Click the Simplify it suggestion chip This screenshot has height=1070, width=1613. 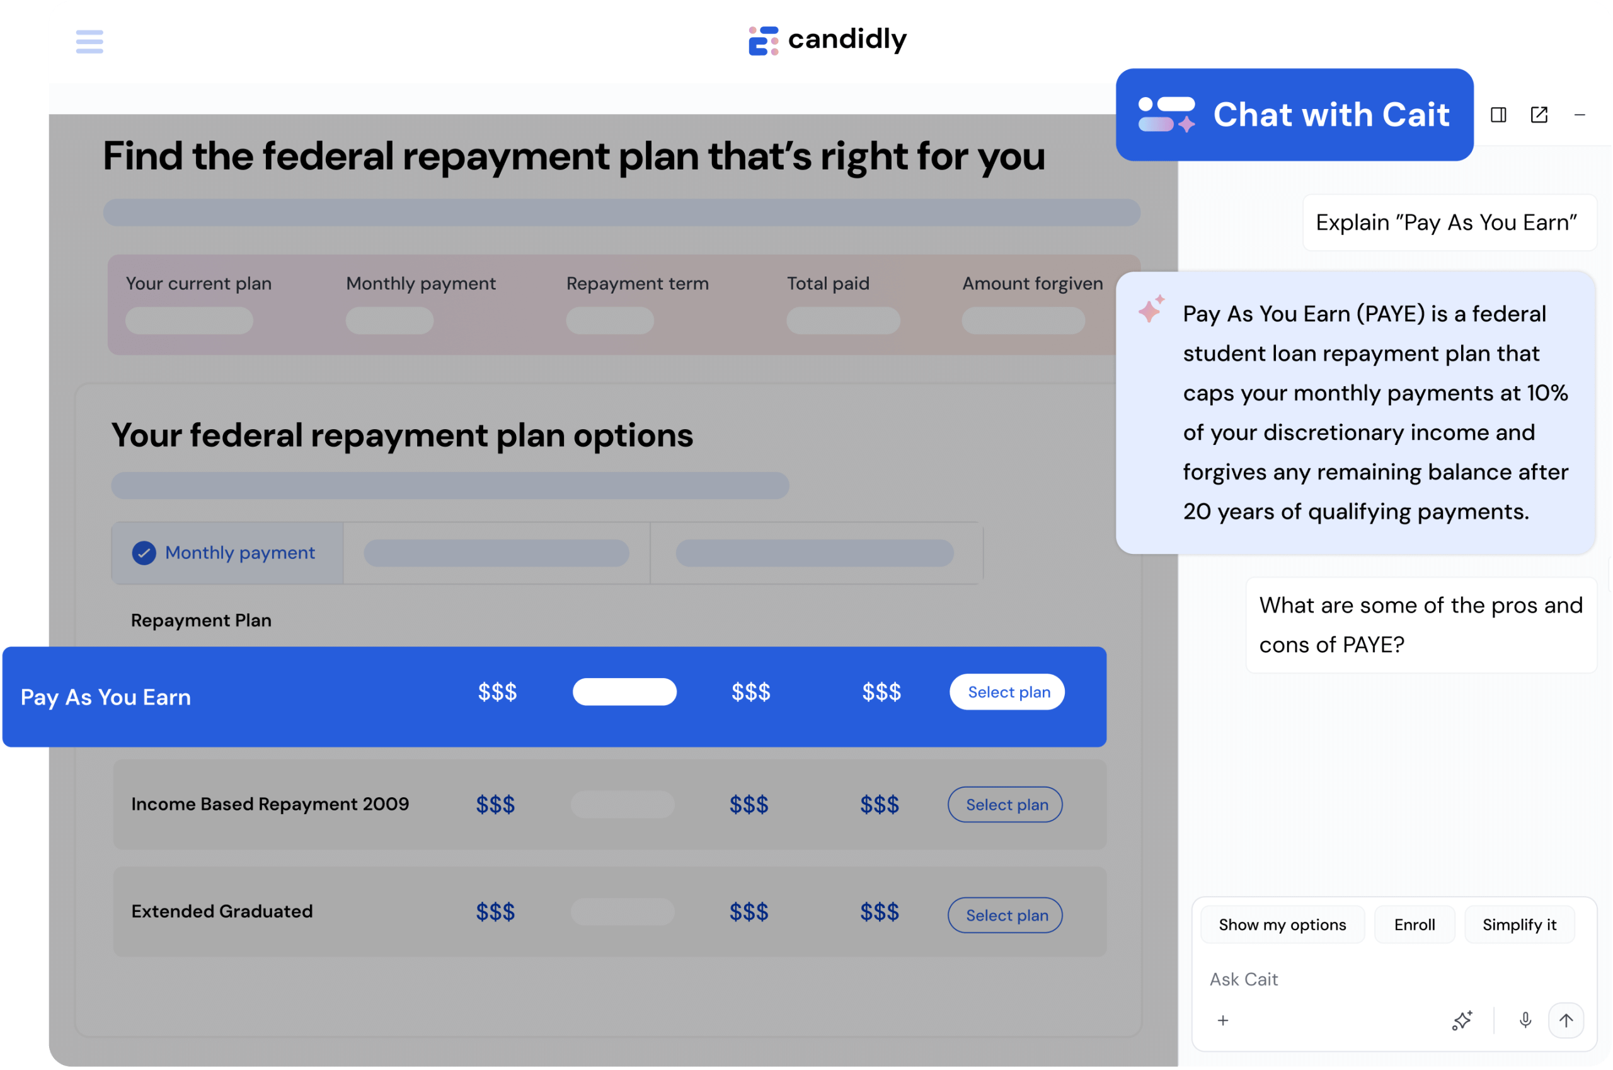click(1520, 924)
